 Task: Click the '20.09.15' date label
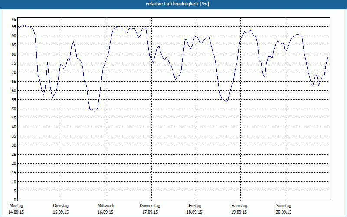pyautogui.click(x=284, y=212)
